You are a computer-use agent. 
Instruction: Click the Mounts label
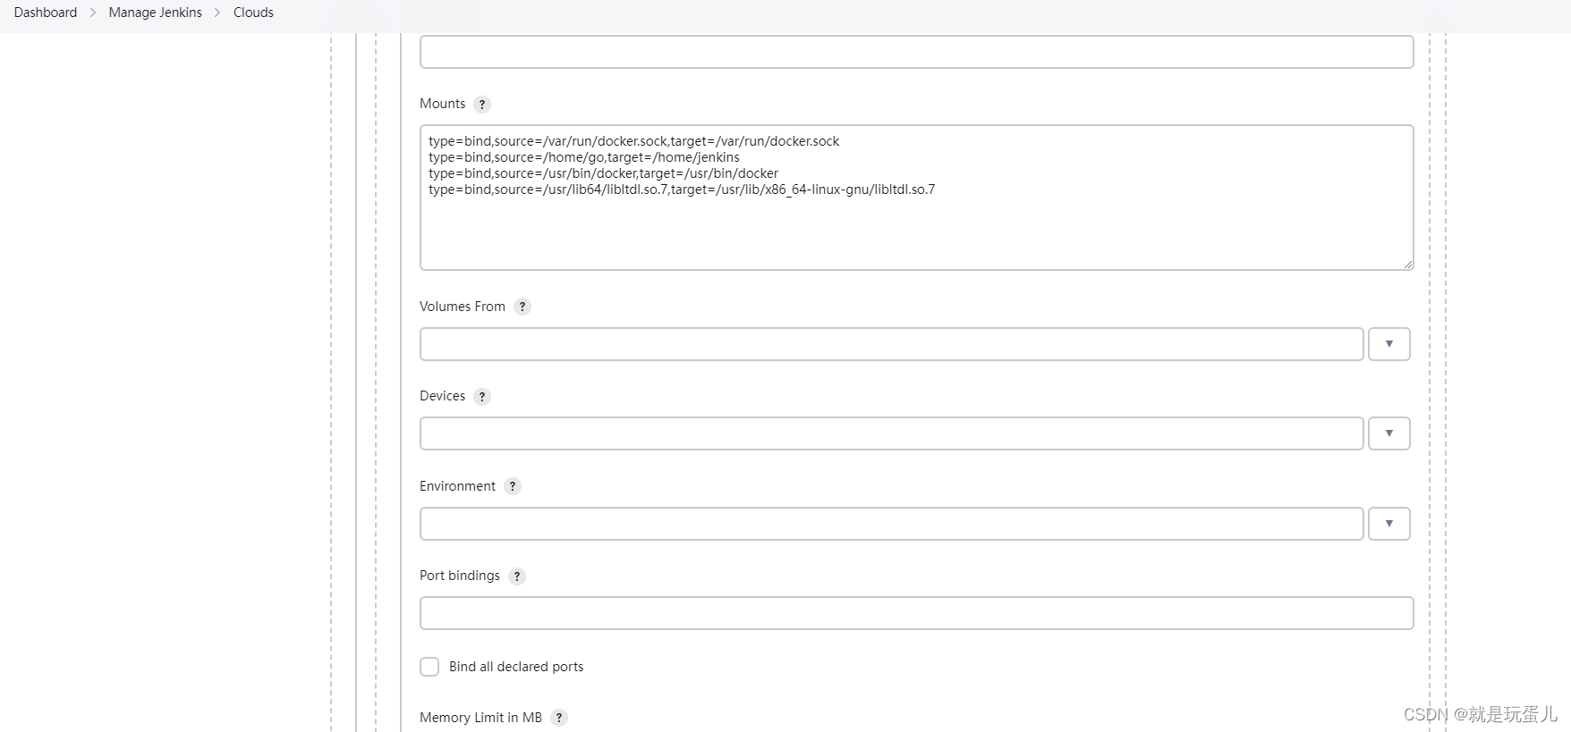click(x=443, y=104)
